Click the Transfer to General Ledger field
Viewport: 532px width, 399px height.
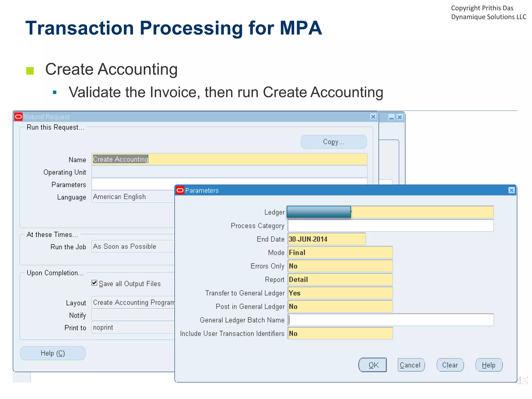pyautogui.click(x=340, y=293)
